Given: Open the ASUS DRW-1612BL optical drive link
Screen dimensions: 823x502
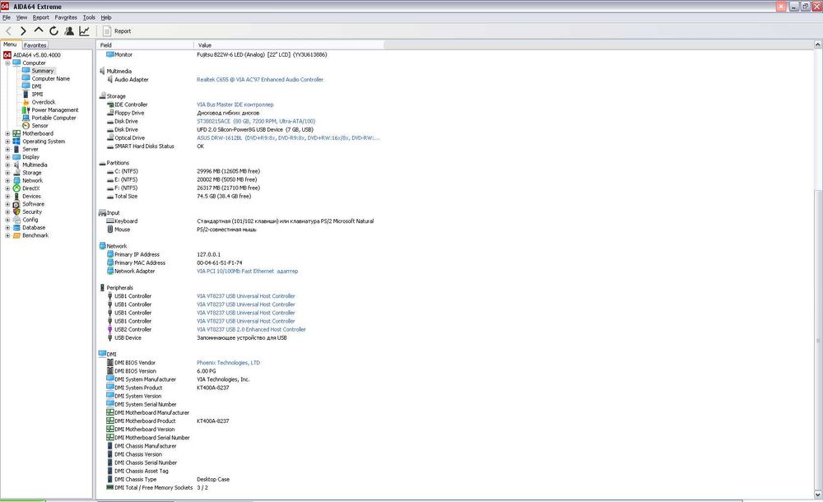Looking at the screenshot, I should pyautogui.click(x=288, y=138).
